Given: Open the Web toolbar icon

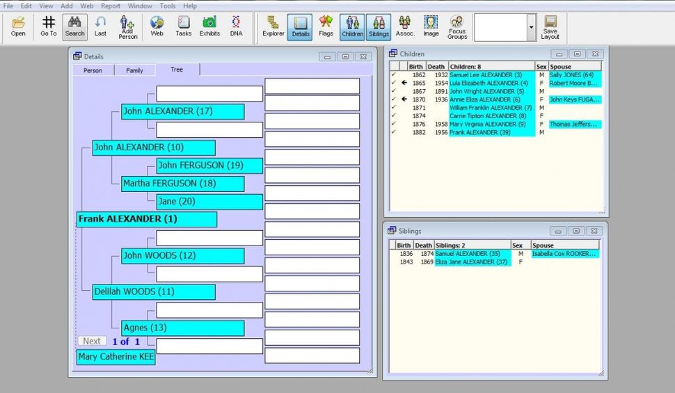Looking at the screenshot, I should (157, 26).
